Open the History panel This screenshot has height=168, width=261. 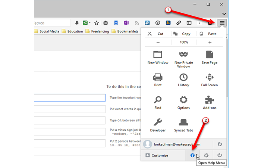tap(183, 80)
